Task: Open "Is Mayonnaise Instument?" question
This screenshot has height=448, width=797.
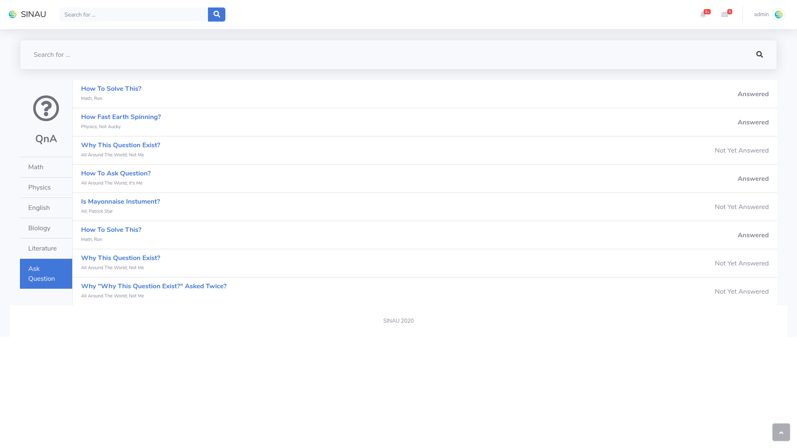Action: tap(120, 202)
